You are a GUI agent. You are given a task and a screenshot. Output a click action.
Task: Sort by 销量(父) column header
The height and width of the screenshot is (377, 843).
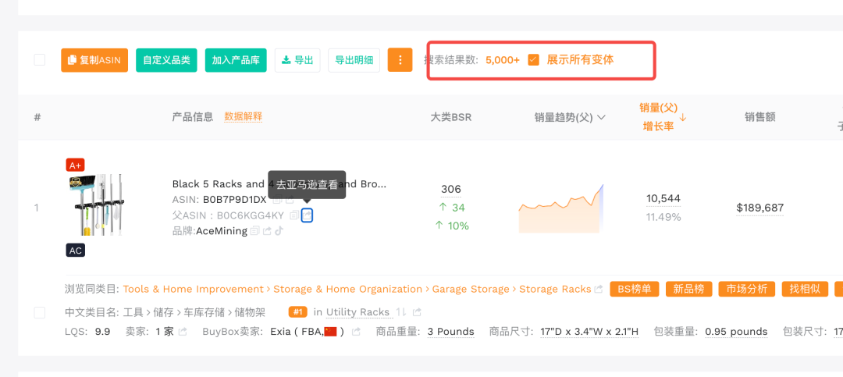[658, 108]
